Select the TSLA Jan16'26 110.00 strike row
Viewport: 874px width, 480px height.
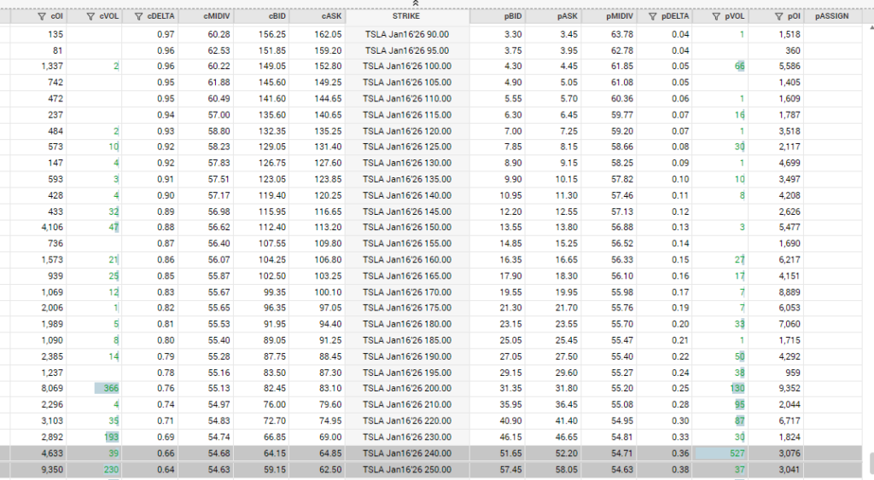(x=407, y=99)
